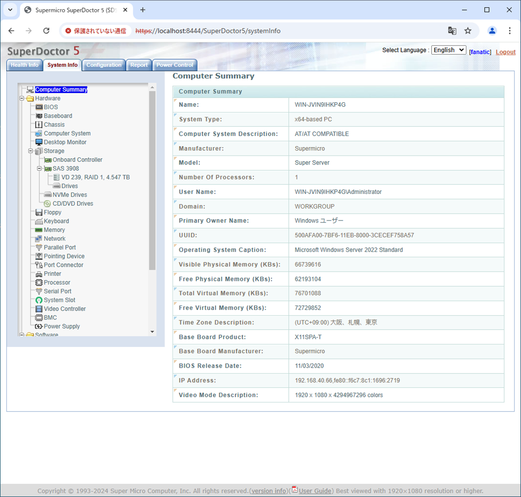The width and height of the screenshot is (521, 497).
Task: Open the User Guide link
Action: 315,491
